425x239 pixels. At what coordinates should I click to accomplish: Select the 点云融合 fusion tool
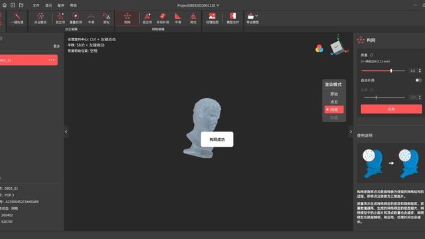coord(41,18)
